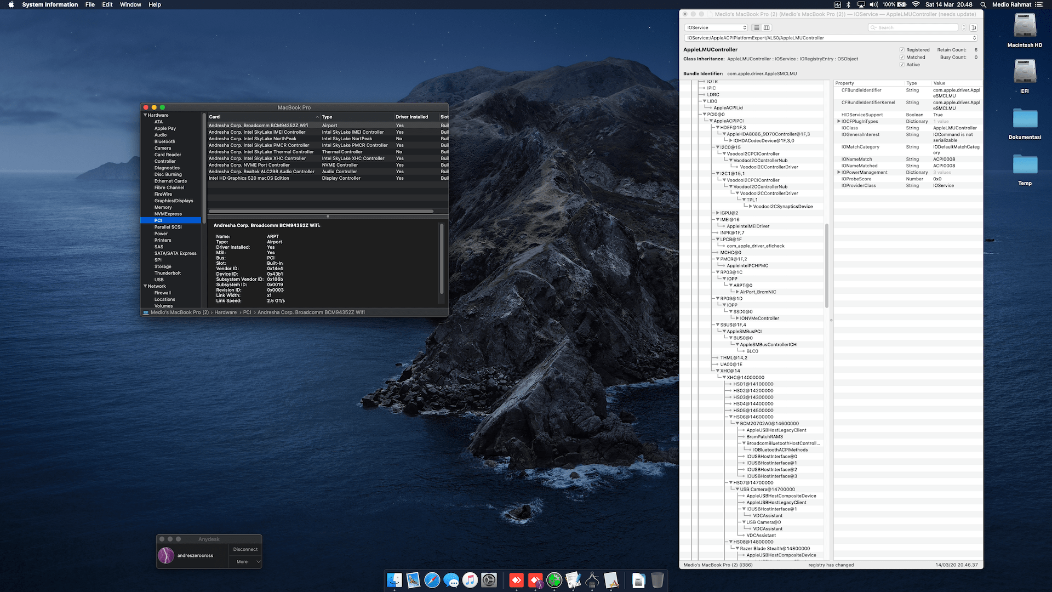
Task: Open the IOService plane dropdown
Action: click(716, 27)
